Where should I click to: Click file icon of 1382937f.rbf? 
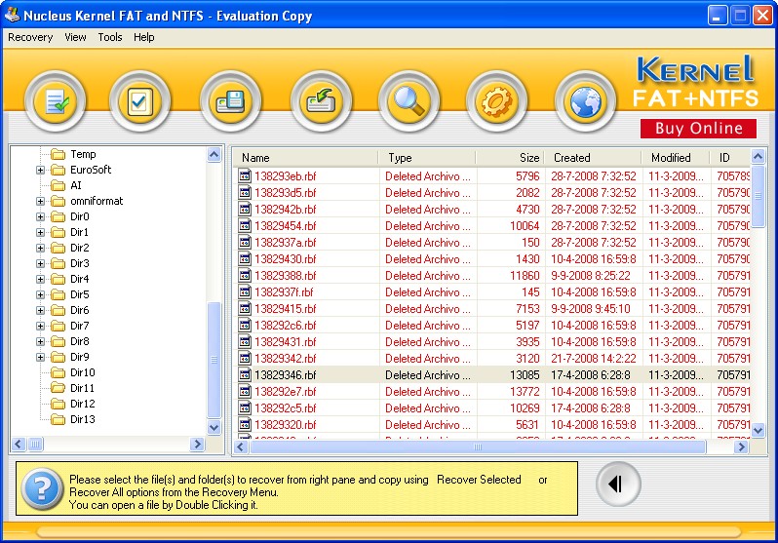coord(245,291)
